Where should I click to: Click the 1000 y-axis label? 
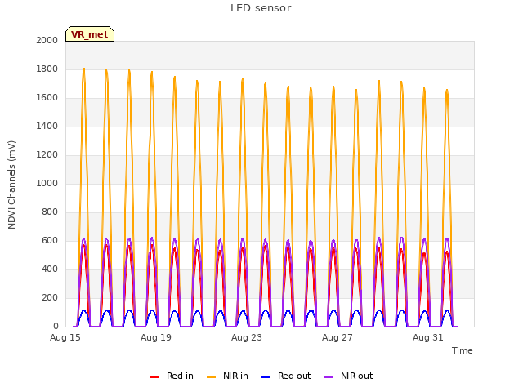click(x=47, y=183)
